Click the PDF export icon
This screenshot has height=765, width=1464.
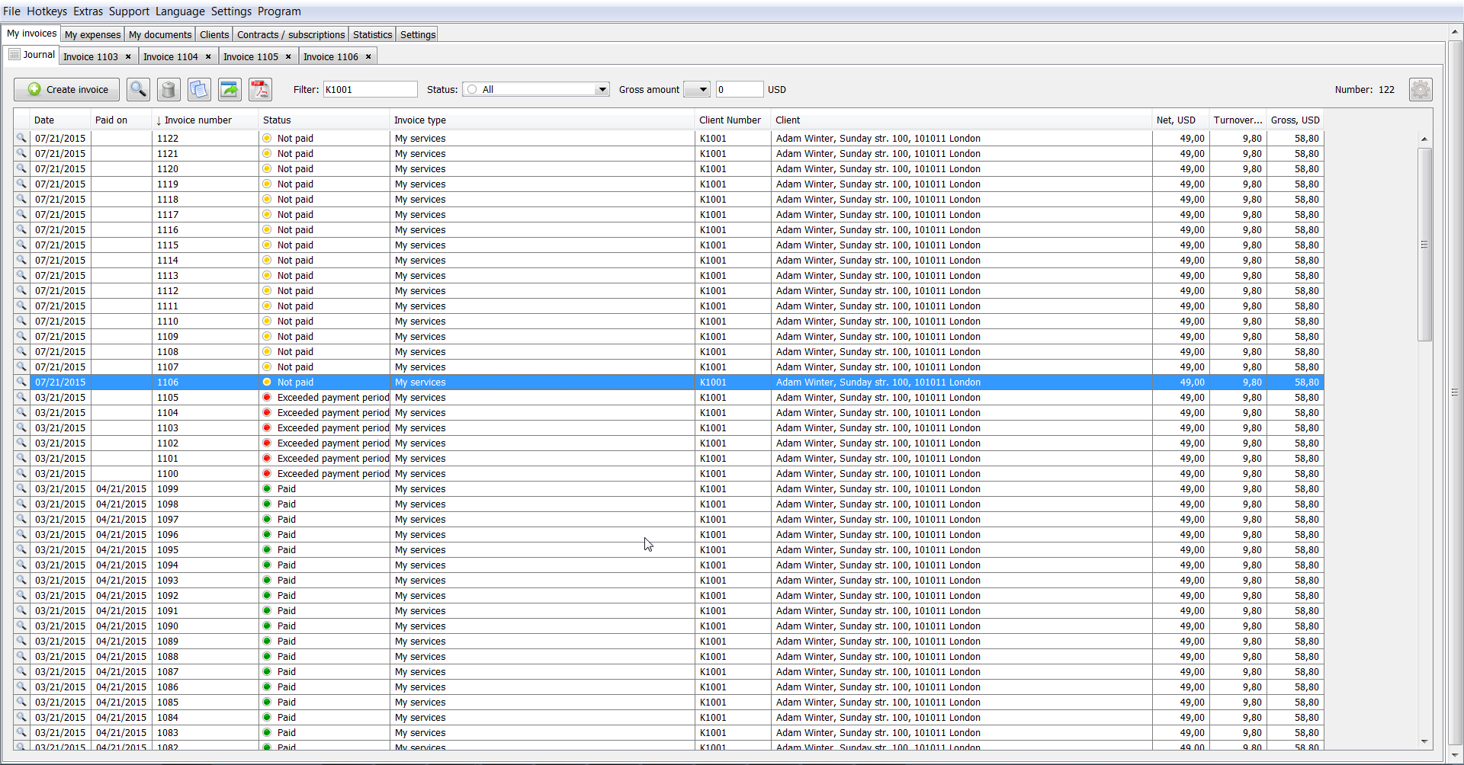260,90
